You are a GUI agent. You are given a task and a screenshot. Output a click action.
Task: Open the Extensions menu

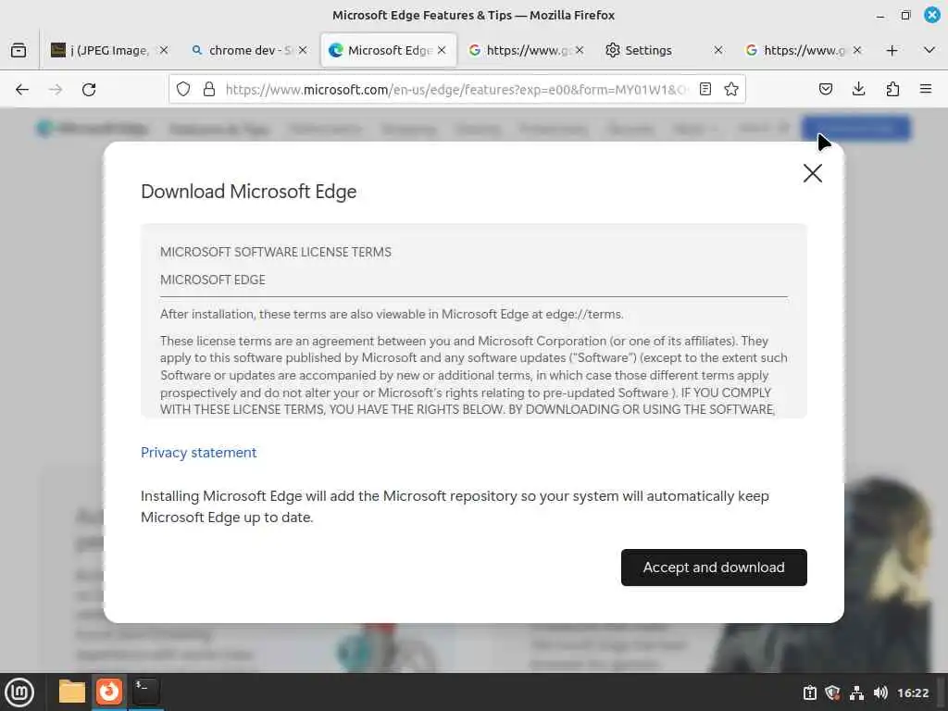pyautogui.click(x=892, y=90)
